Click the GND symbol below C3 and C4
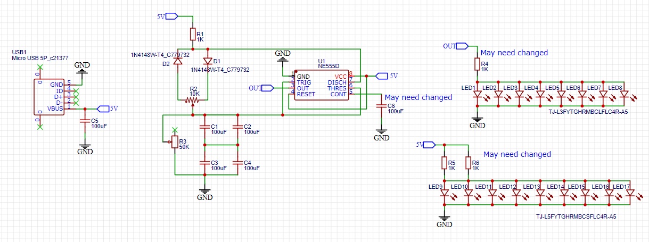Image resolution: width=649 pixels, height=242 pixels. 204,194
